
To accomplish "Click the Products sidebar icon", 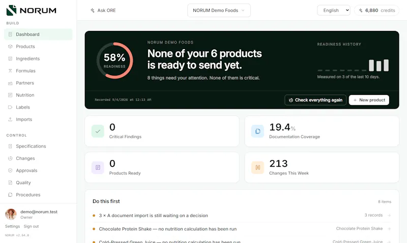I will coord(10,46).
